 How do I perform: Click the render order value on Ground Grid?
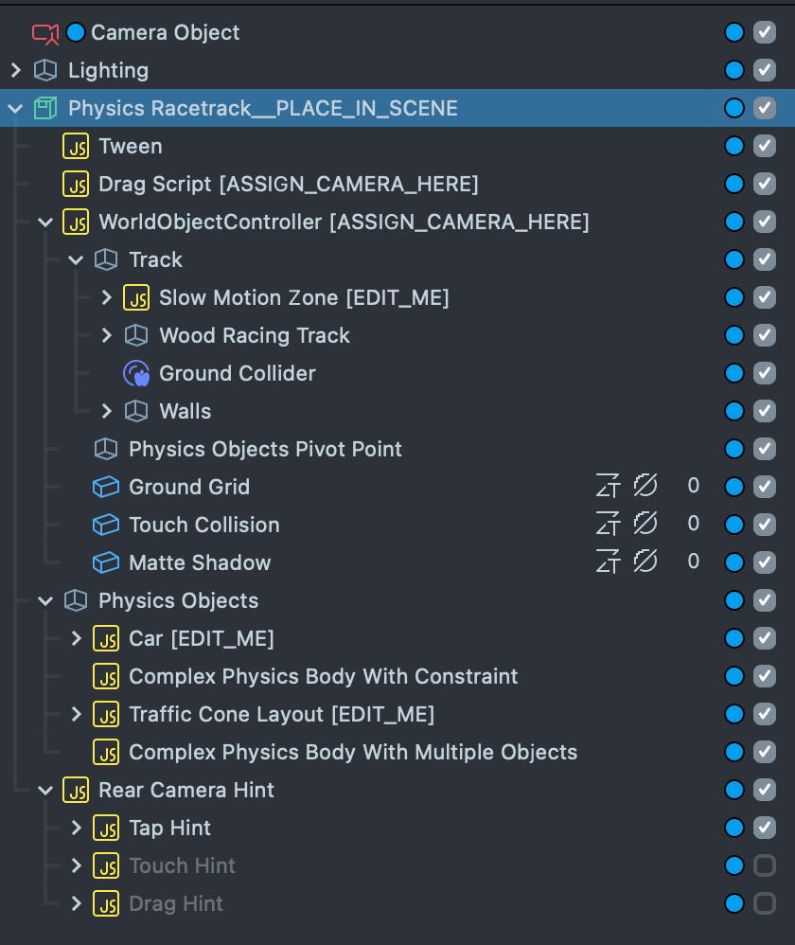point(694,487)
